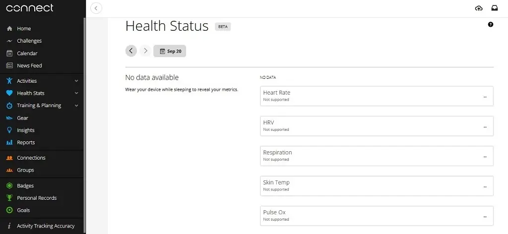
Task: Expand the Training & Planning chevron
Action: (76, 106)
